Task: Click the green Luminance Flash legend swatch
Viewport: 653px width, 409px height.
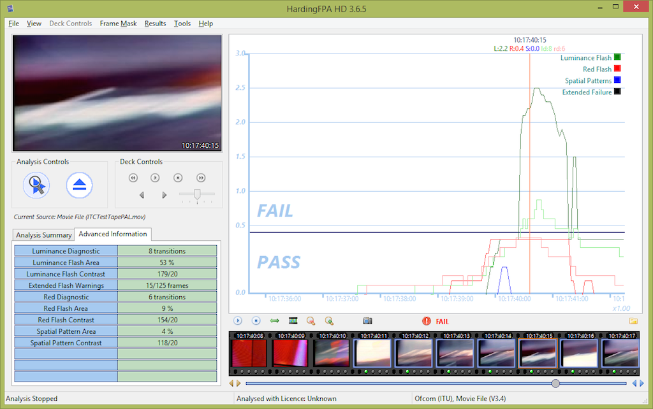Action: tap(617, 57)
